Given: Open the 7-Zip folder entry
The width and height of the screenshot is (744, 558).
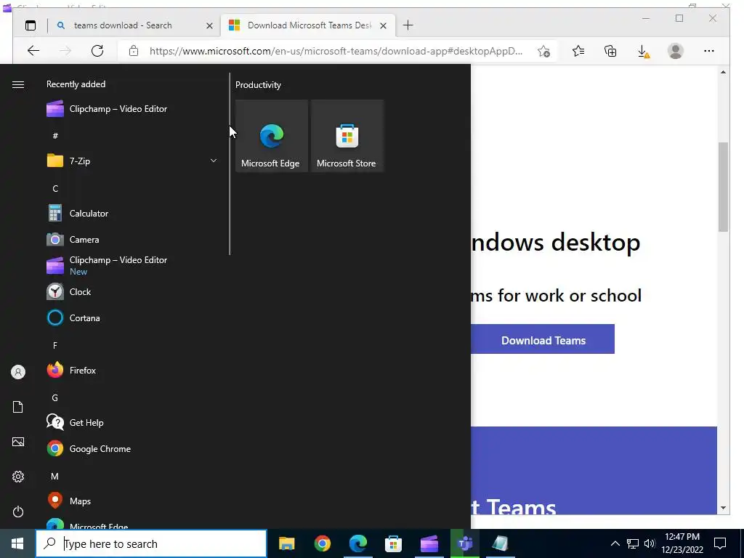Looking at the screenshot, I should point(132,161).
